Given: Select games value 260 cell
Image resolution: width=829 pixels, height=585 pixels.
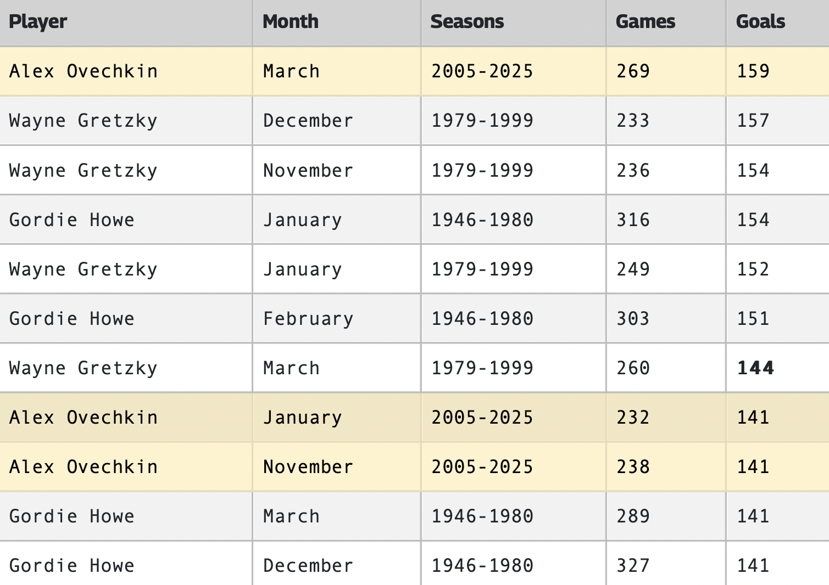Looking at the screenshot, I should [633, 368].
